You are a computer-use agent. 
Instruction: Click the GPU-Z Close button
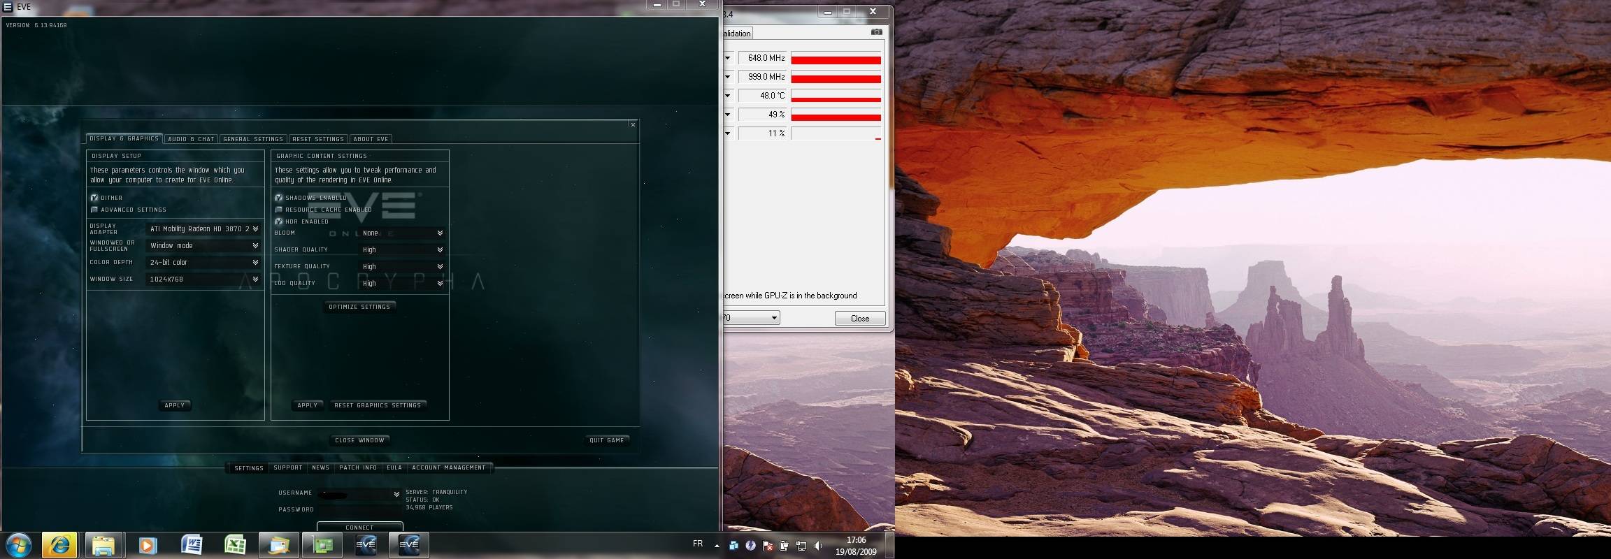(x=860, y=318)
